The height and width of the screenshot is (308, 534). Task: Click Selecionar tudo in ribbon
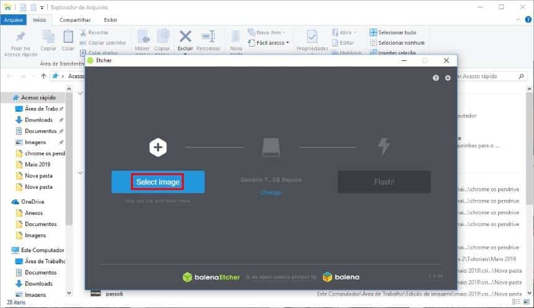(x=393, y=32)
